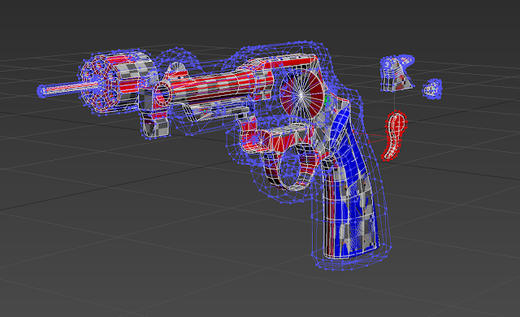
Task: Pick the detached hammer part
Action: [396, 74]
